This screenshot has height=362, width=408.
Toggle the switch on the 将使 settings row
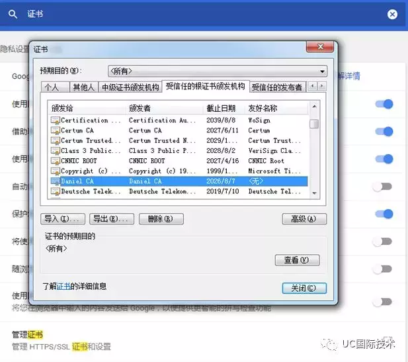click(382, 242)
